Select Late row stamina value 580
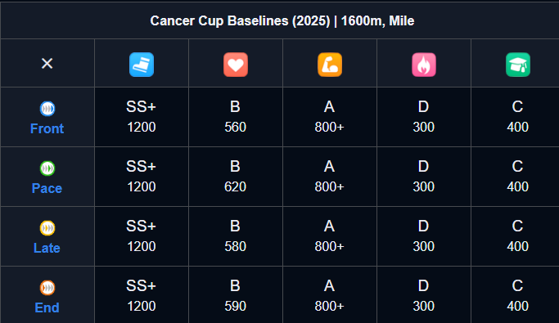Viewport: 559px width, 323px height. point(235,246)
